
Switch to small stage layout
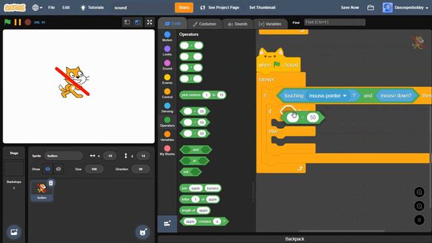pyautogui.click(x=127, y=22)
